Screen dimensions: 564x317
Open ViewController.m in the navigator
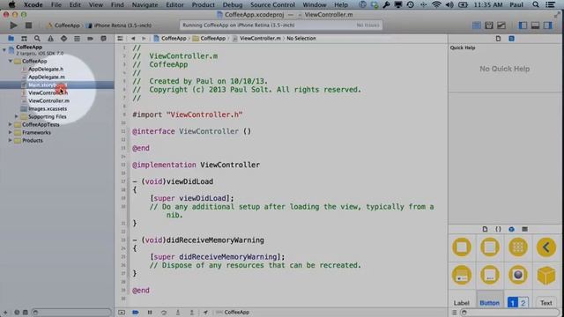point(48,100)
